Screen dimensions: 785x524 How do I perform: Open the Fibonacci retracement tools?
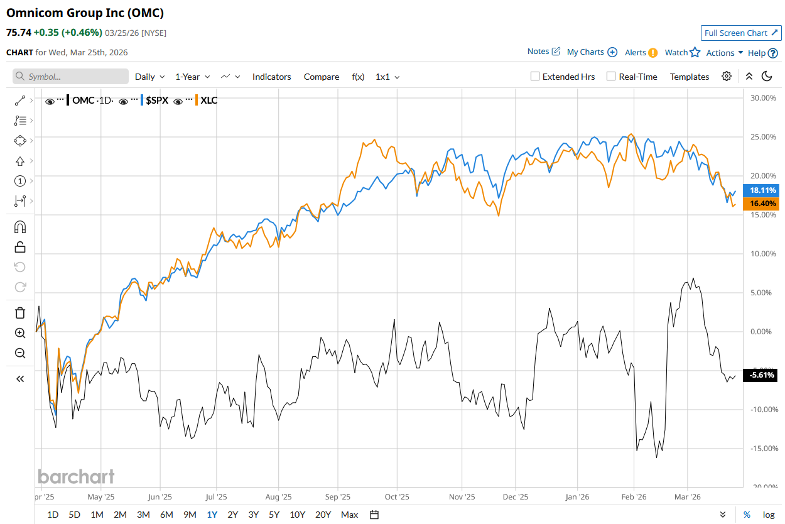click(x=19, y=120)
